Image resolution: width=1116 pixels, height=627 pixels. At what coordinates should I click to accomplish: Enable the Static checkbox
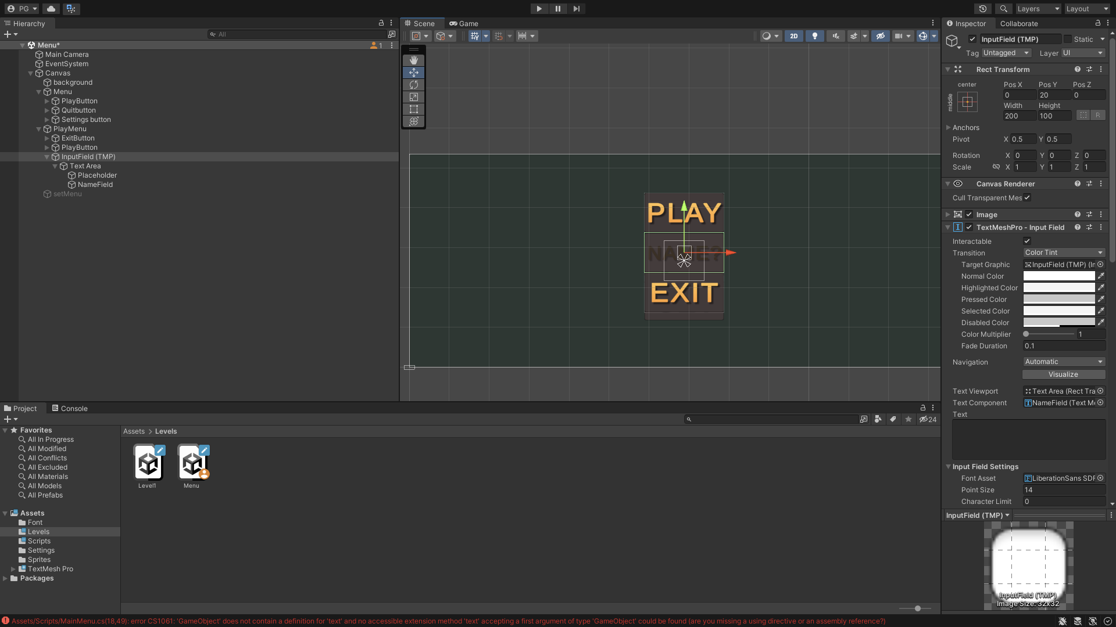[x=1068, y=39]
